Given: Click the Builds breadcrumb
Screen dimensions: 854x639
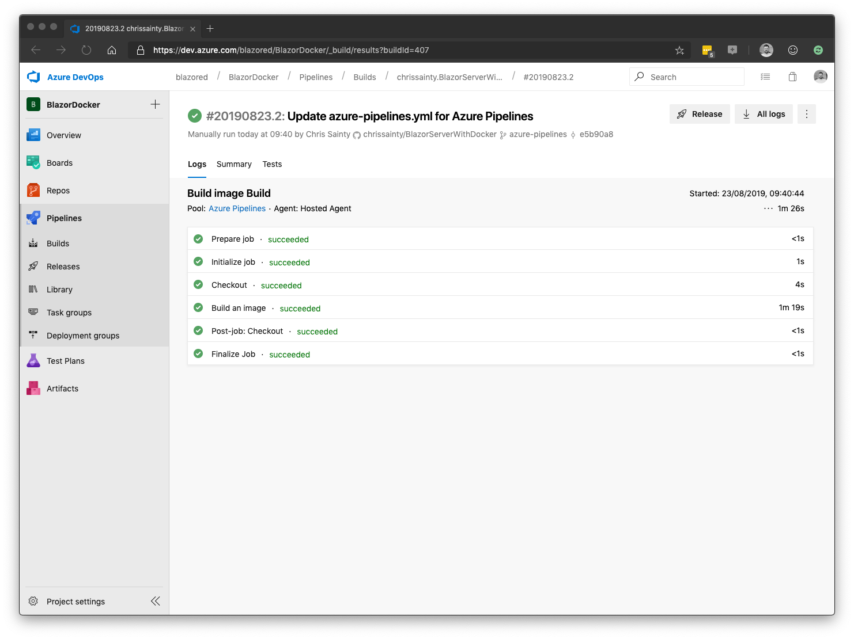Looking at the screenshot, I should click(365, 77).
